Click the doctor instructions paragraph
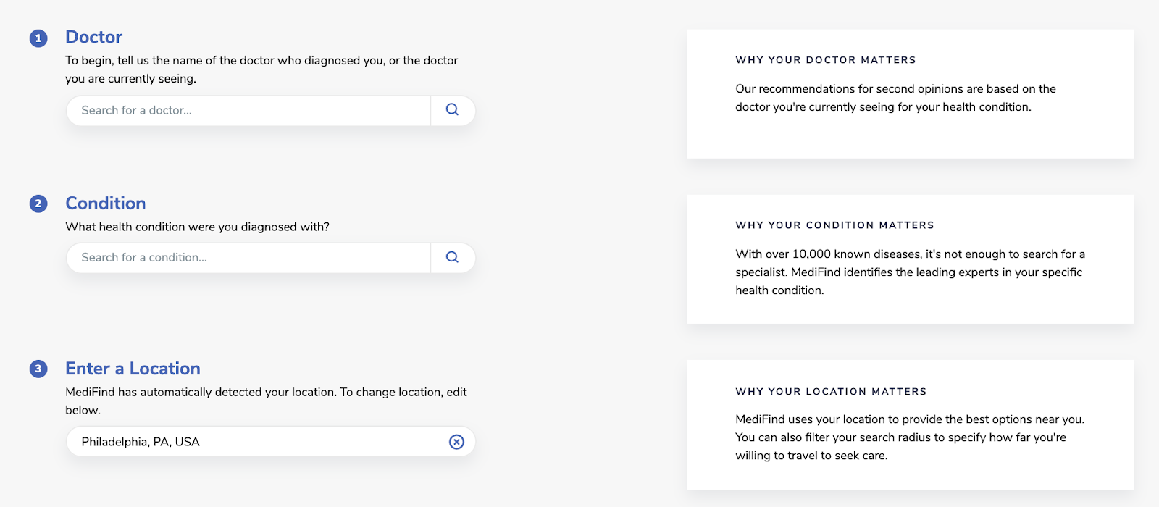1159x507 pixels. click(261, 70)
